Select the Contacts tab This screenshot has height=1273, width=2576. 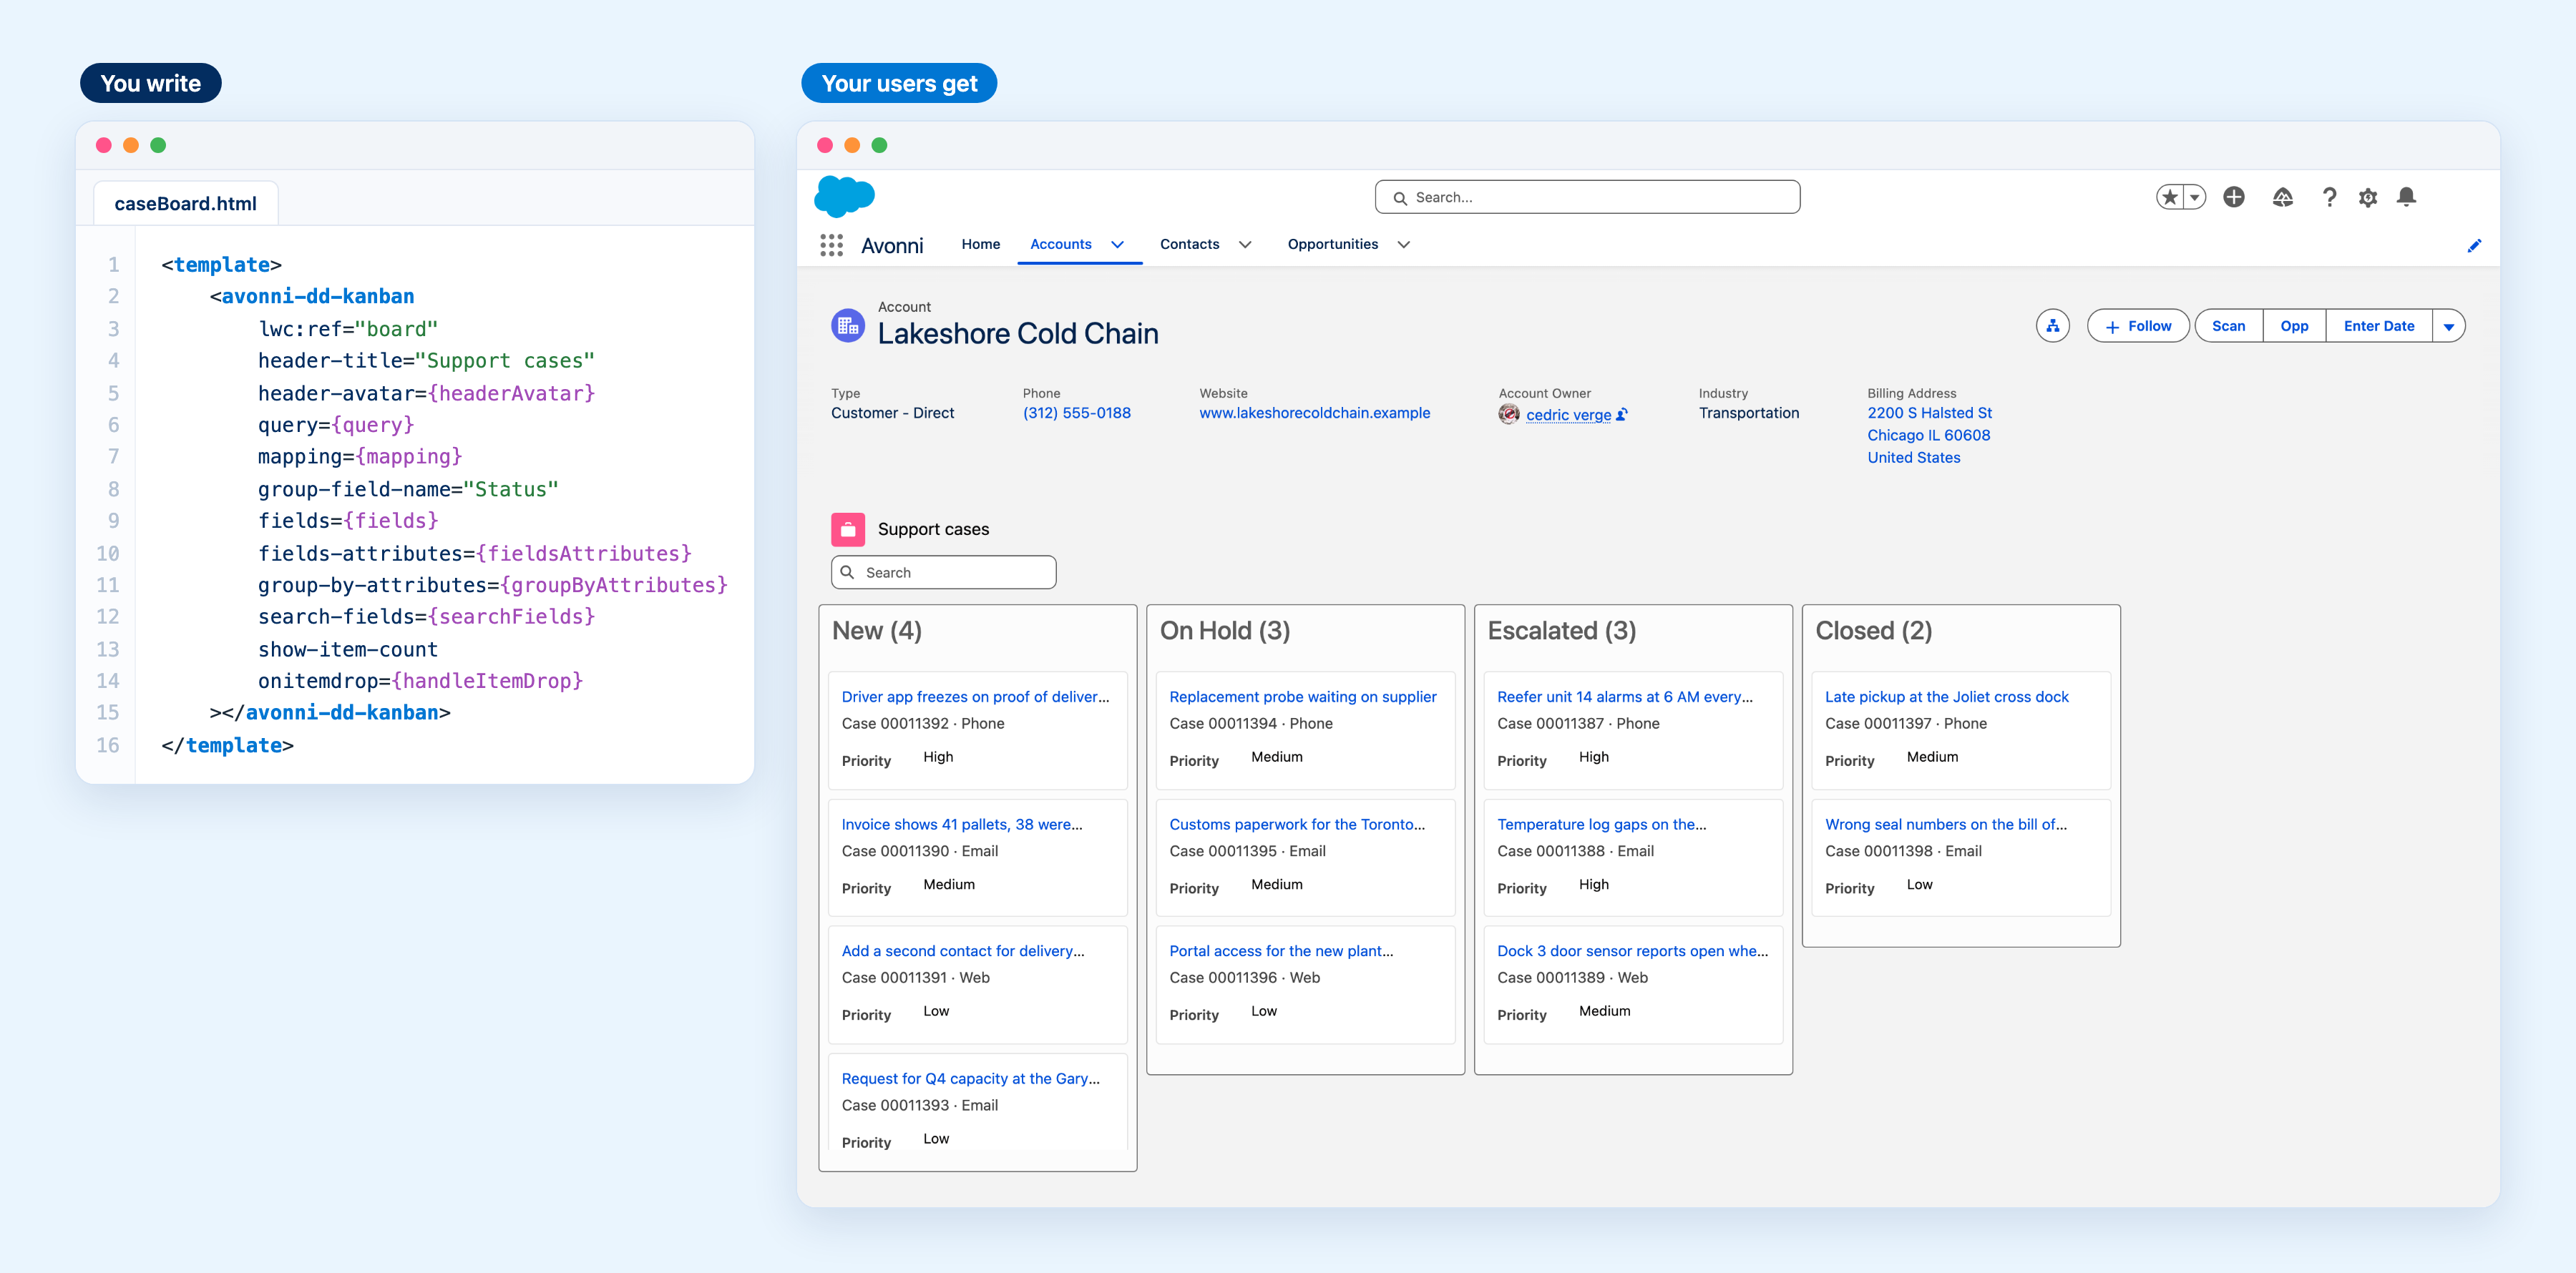point(1189,244)
